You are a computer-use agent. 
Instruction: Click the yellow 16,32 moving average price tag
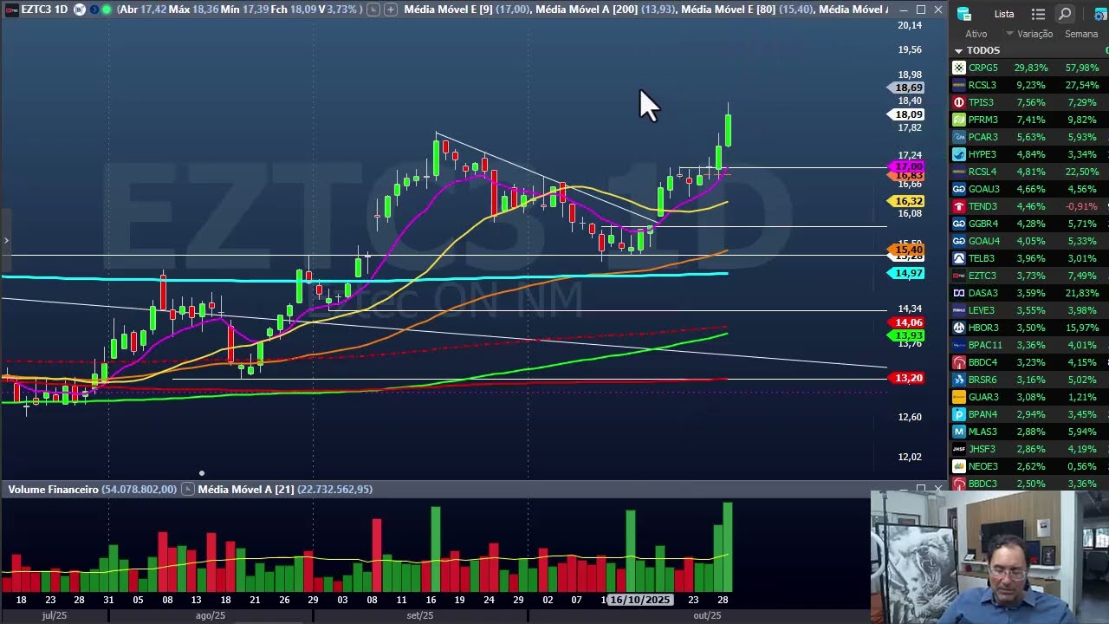click(908, 201)
